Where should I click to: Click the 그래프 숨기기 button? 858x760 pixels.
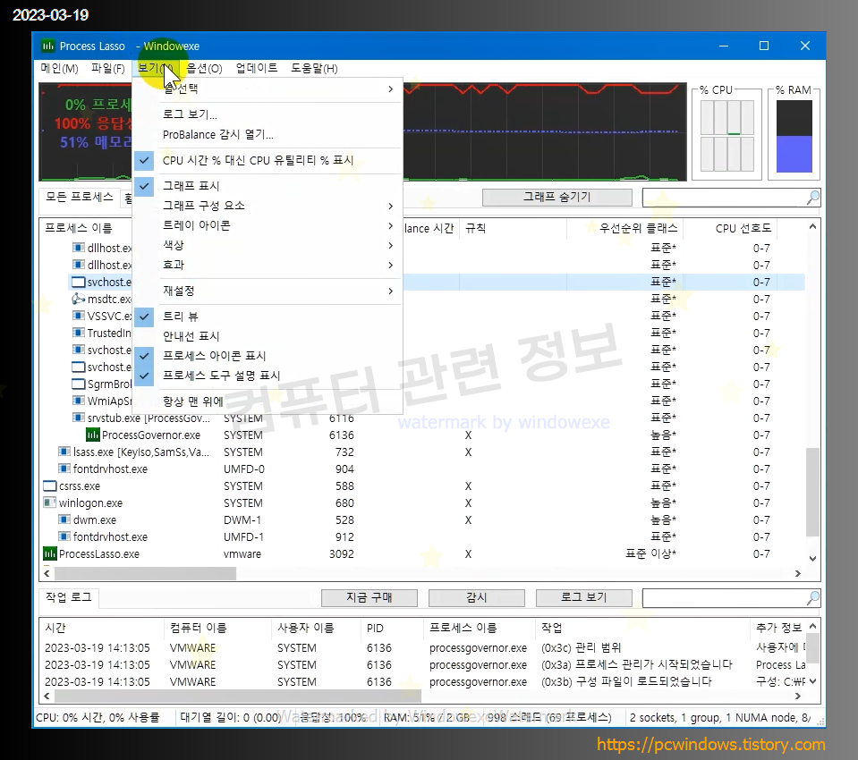557,197
